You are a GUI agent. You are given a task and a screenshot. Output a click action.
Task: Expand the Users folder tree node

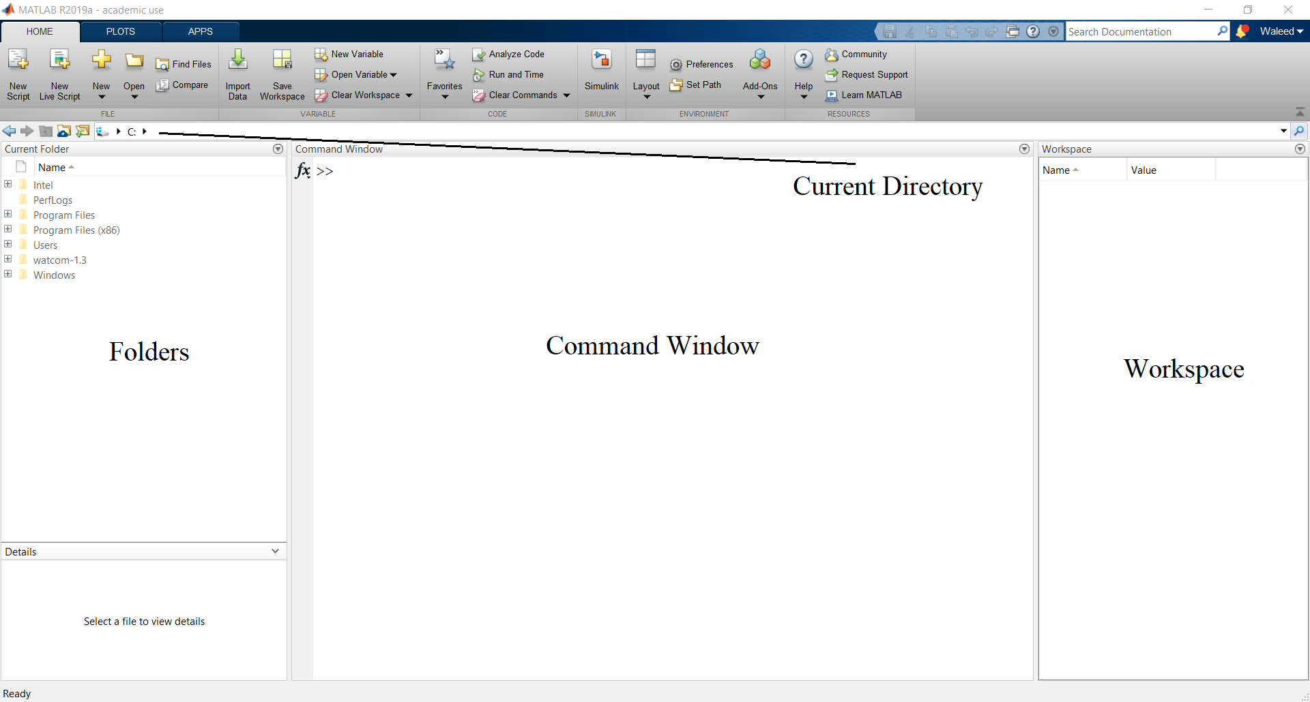(8, 244)
